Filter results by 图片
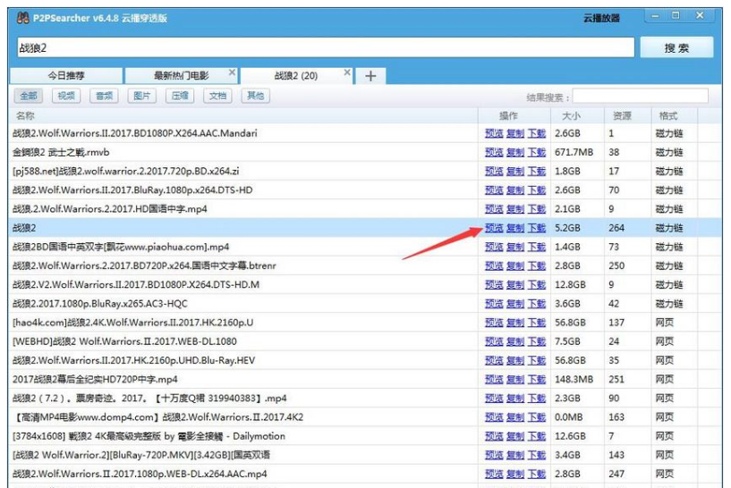The height and width of the screenshot is (488, 731). click(141, 96)
